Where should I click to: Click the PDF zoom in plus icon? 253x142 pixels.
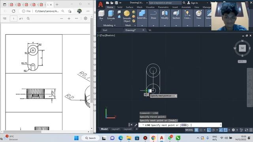[x=69, y=19]
